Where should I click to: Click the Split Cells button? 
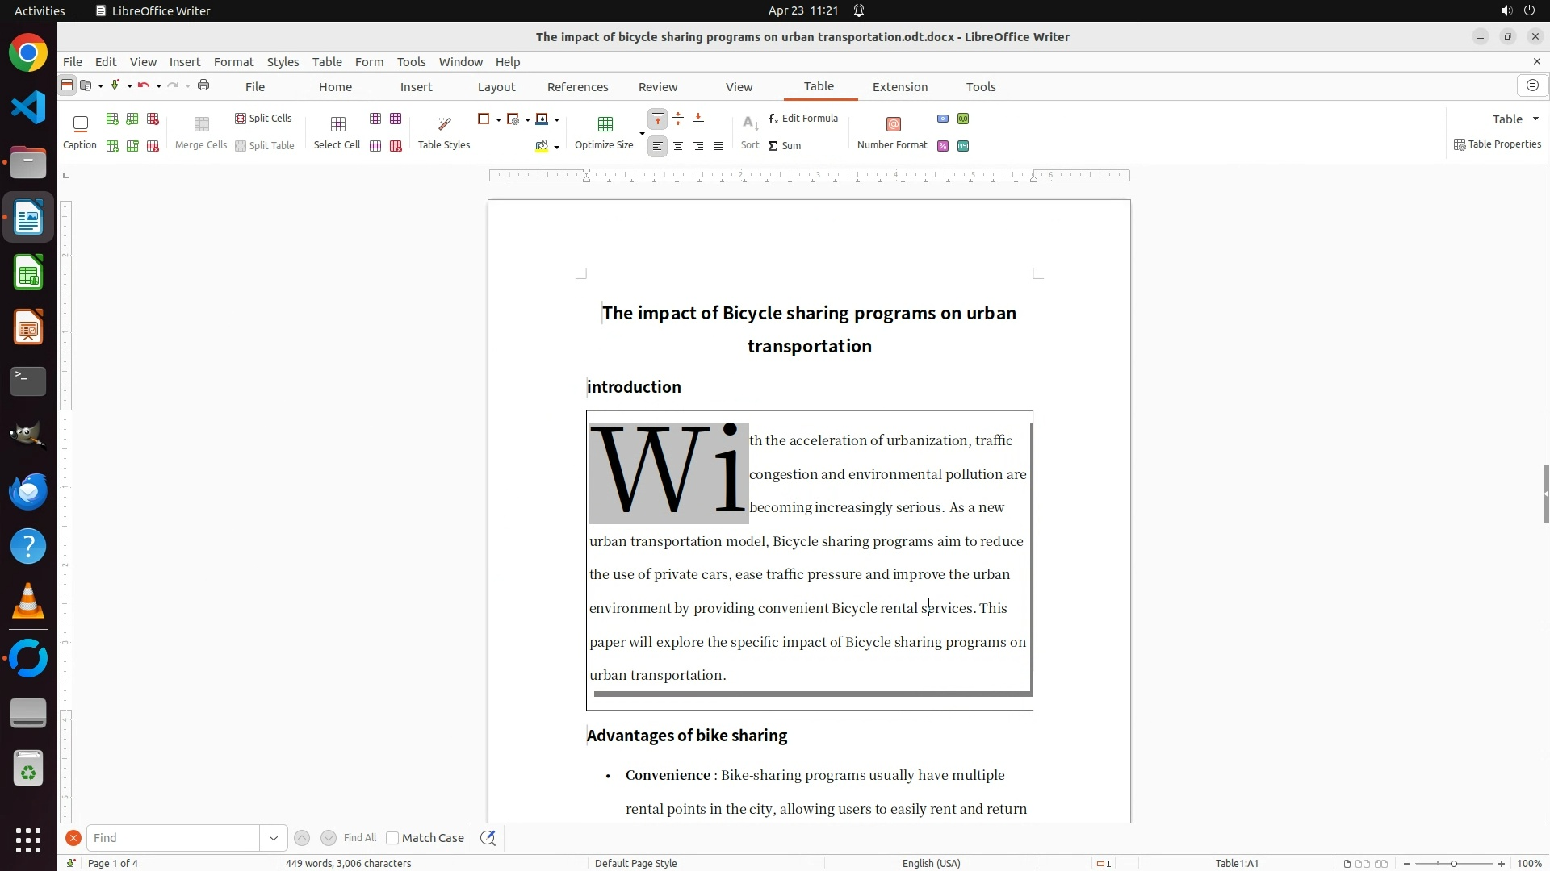coord(263,118)
